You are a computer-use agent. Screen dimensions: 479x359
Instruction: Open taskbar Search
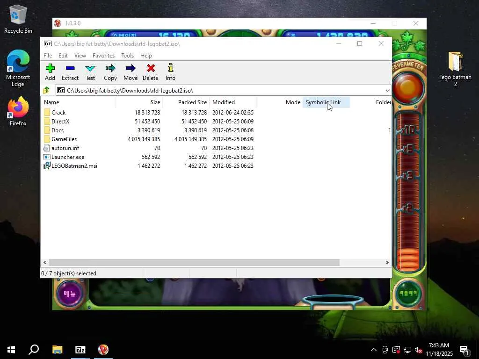(34, 350)
